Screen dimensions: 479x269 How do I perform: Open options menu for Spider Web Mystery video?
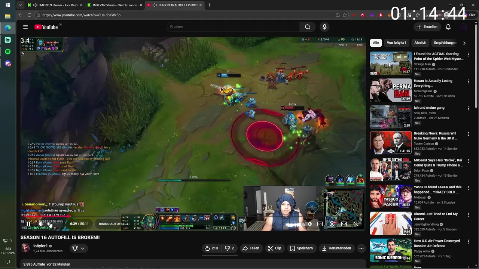468,55
